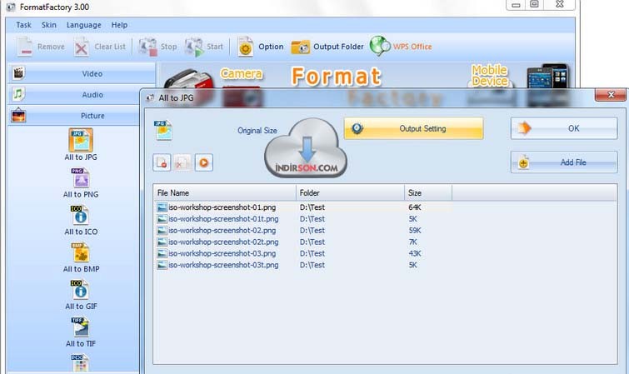Screen dimensions: 629x374
Task: Select iso-workshop-screenshot-02t.png row
Action: click(x=303, y=242)
